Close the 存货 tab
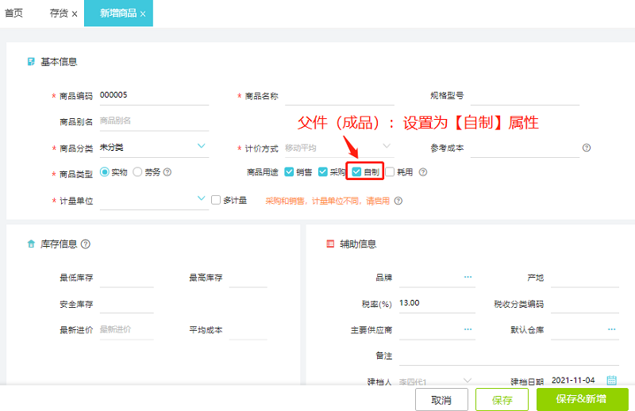Screen dimensions: 635x411 pos(75,14)
